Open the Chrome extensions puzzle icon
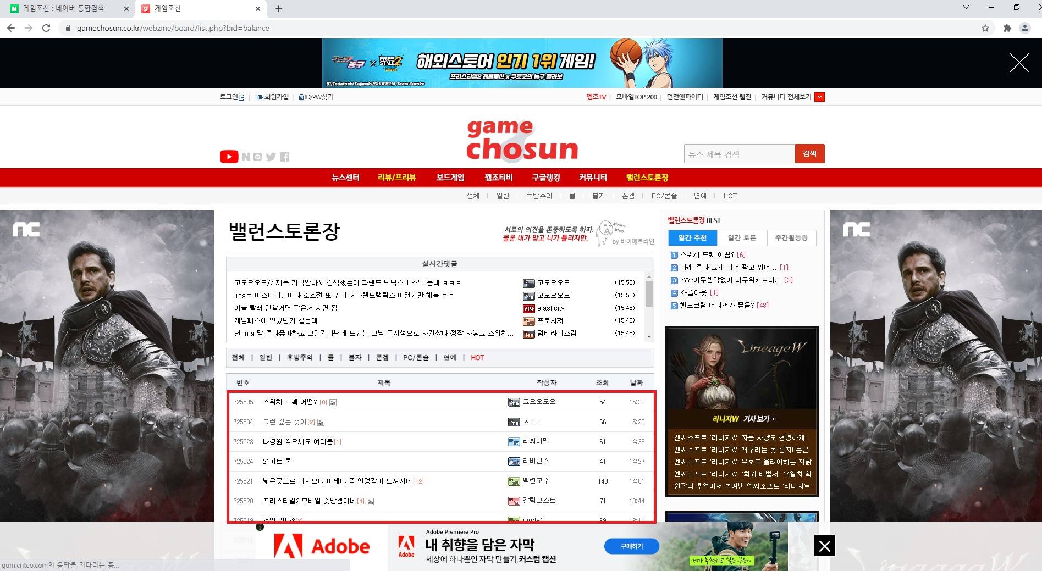The height and width of the screenshot is (571, 1042). [x=1007, y=28]
